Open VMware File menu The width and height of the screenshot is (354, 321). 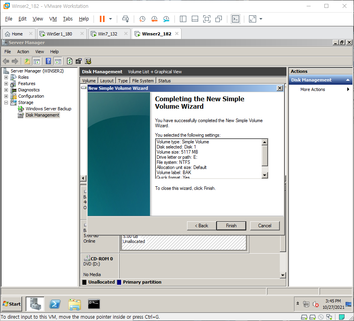point(9,19)
